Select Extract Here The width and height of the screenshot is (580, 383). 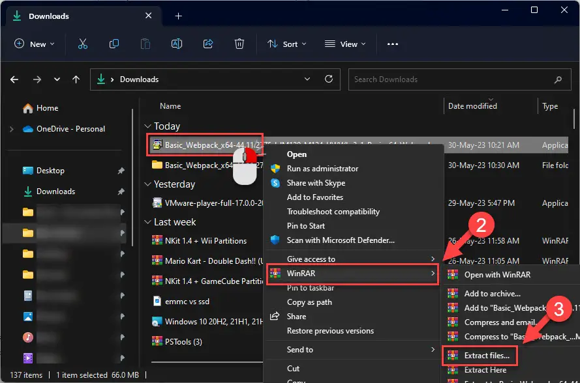(485, 370)
